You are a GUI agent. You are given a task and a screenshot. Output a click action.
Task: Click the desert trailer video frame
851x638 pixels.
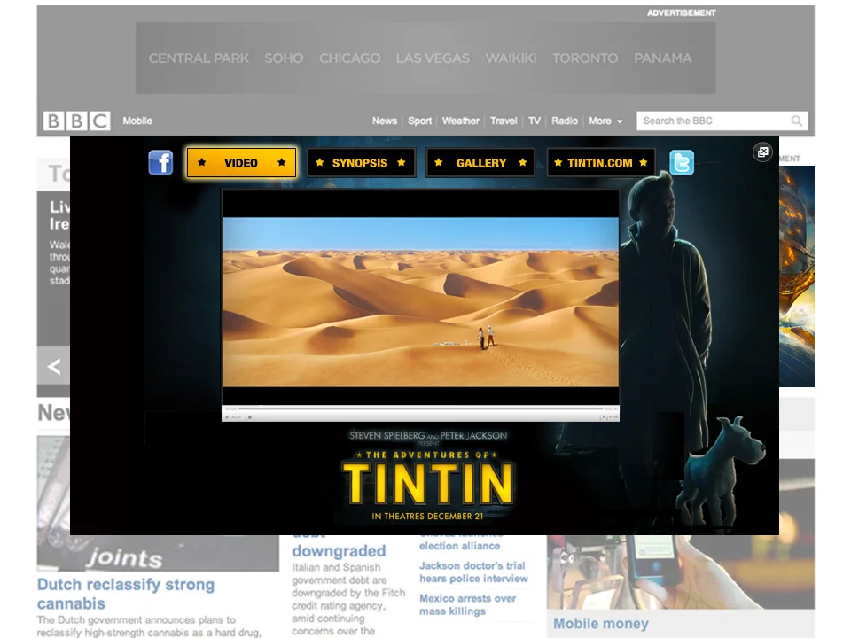(x=420, y=302)
